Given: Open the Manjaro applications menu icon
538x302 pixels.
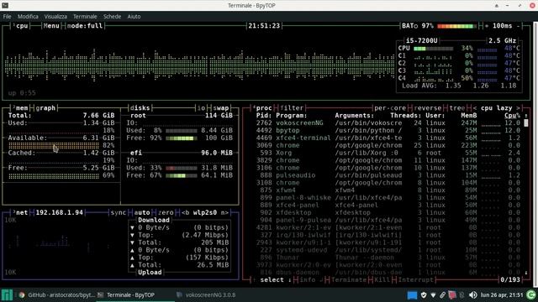Looking at the screenshot, I should click(7, 294).
